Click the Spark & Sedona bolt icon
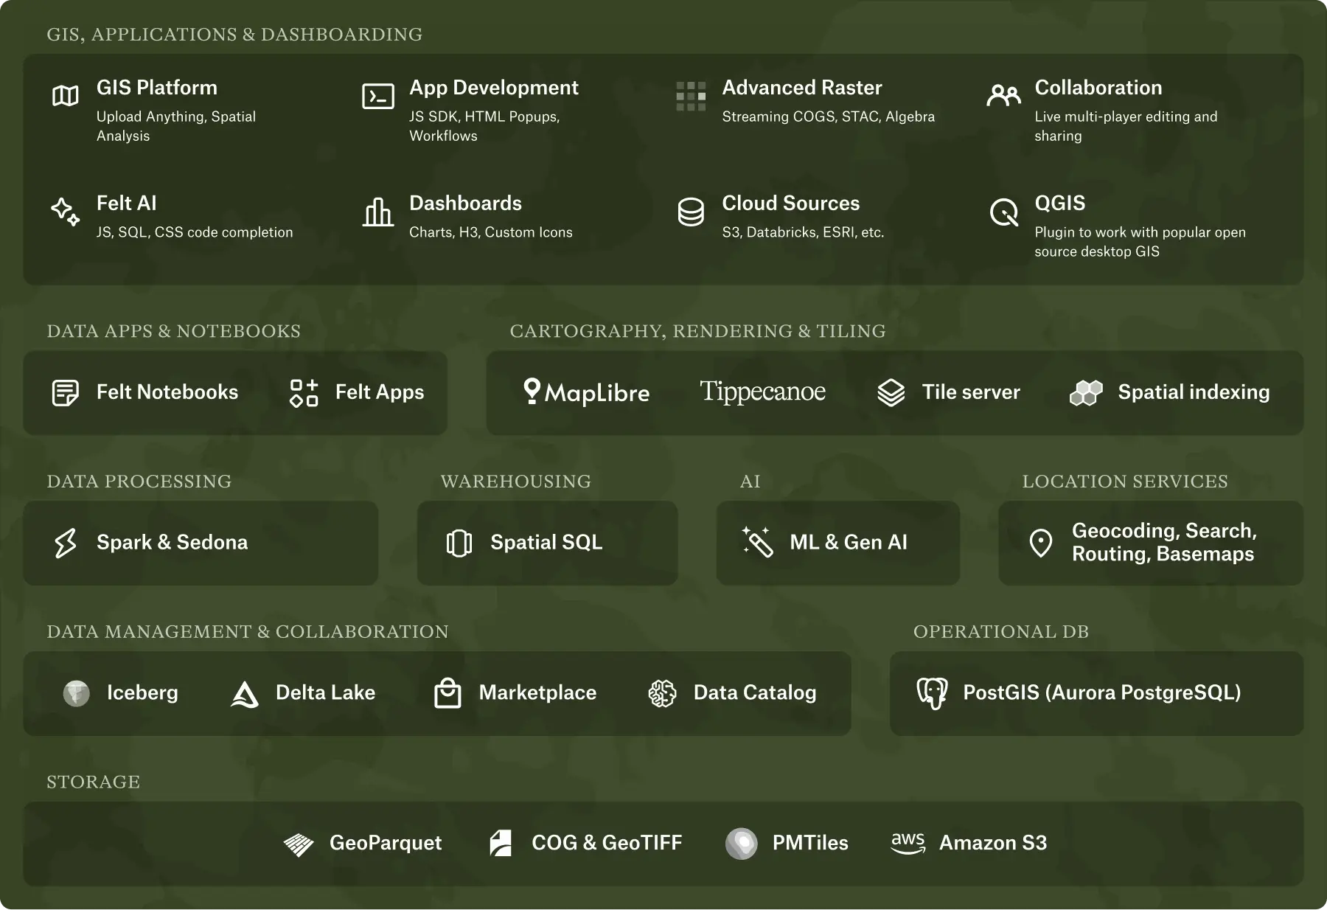 [x=66, y=543]
